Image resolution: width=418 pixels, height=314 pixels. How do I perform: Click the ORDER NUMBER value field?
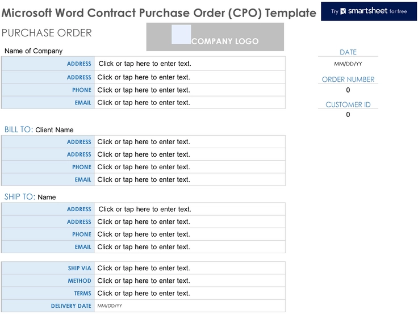(x=348, y=90)
